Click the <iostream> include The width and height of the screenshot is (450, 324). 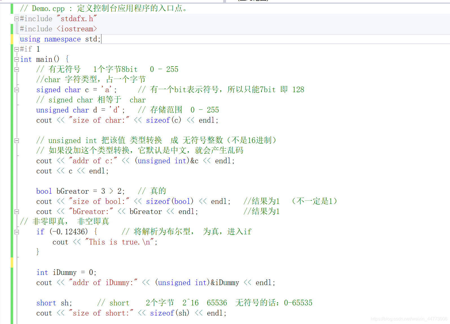point(77,29)
